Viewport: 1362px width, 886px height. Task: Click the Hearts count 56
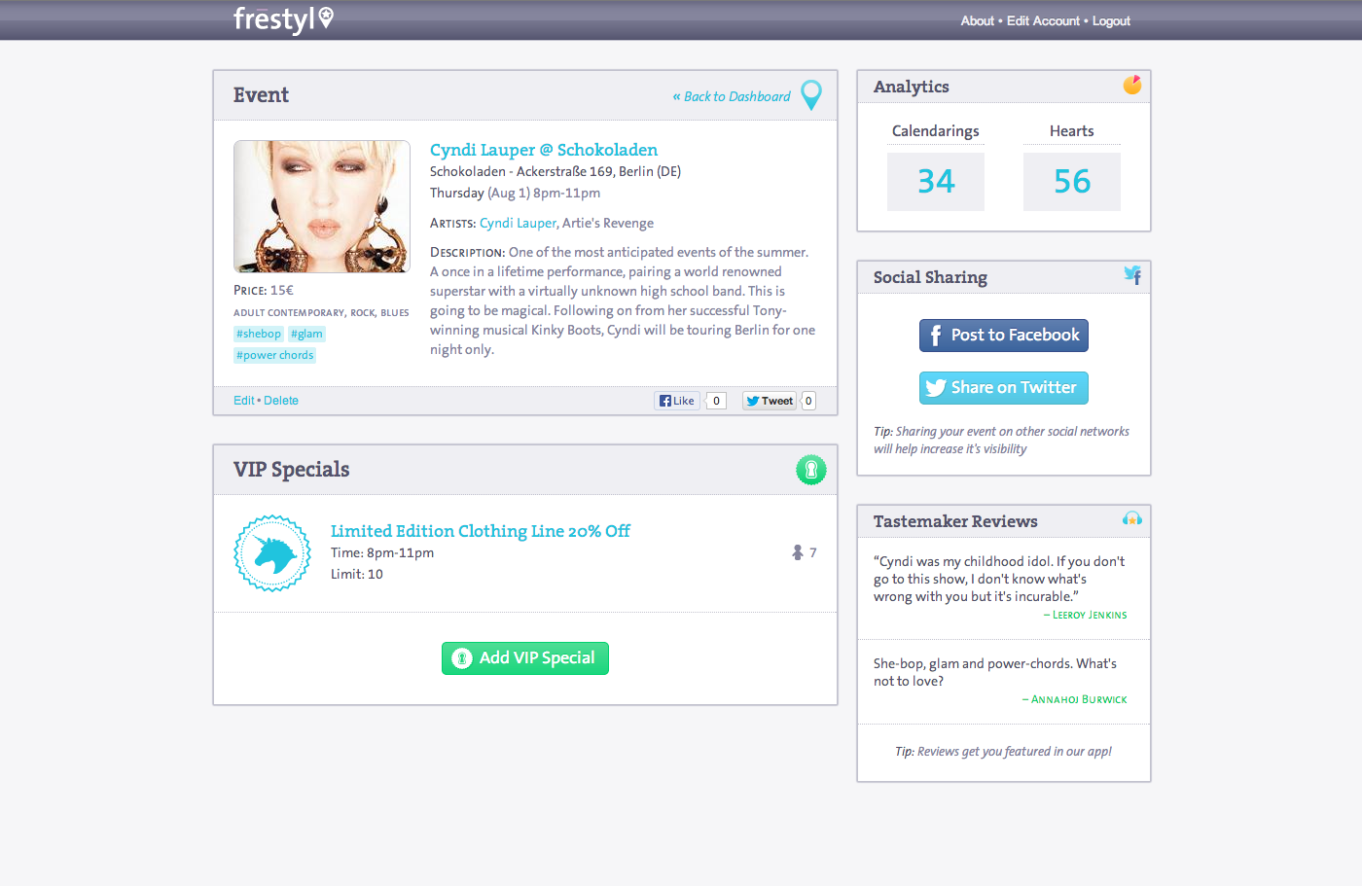pos(1072,182)
